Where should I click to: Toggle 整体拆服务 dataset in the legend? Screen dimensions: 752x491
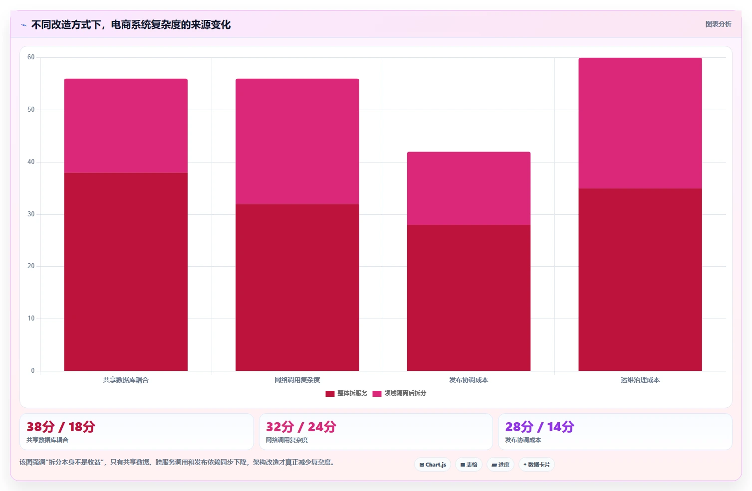pos(346,393)
